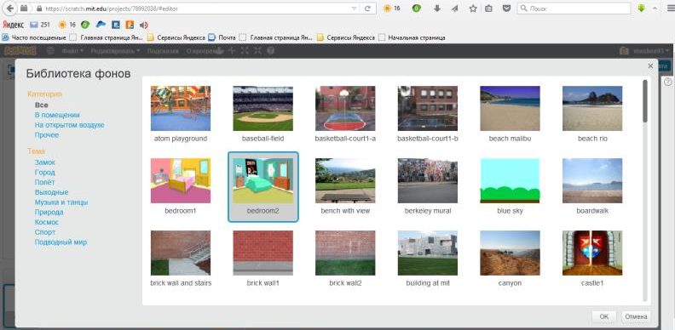Select the bedroom1 backdrop
The image size is (675, 330).
click(x=181, y=186)
